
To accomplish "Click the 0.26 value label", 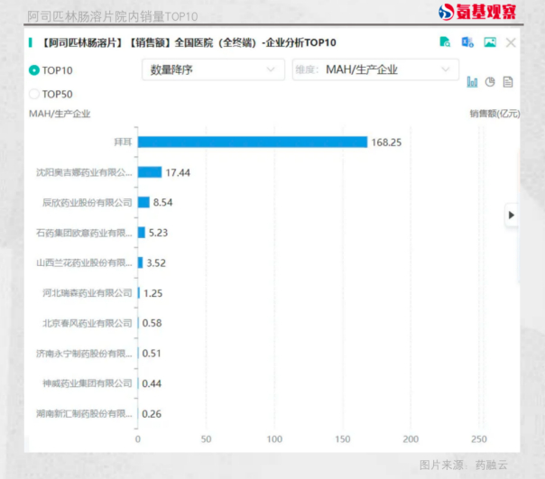I will coord(152,414).
